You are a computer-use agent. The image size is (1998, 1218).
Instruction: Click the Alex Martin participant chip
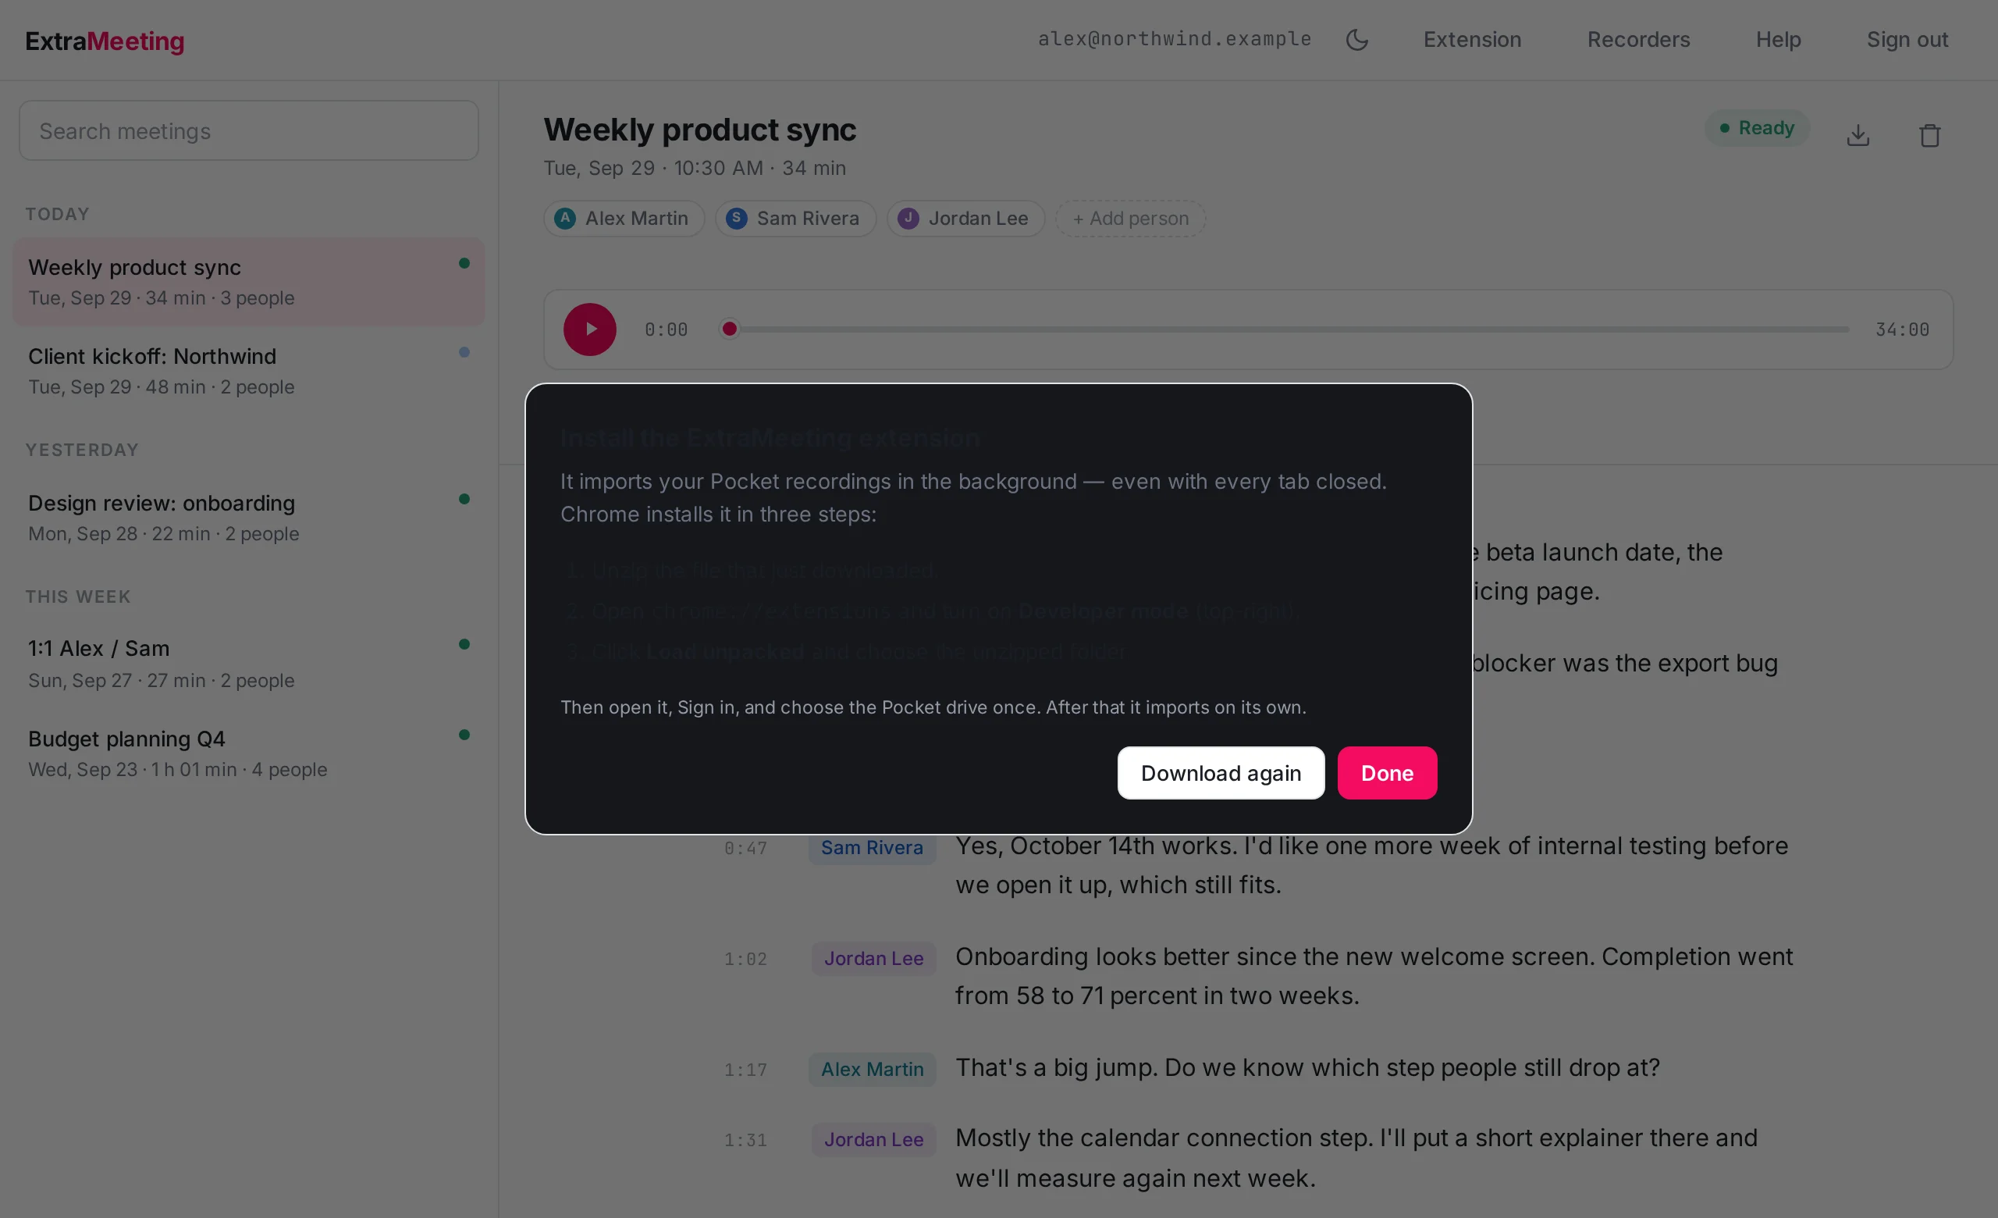[624, 219]
